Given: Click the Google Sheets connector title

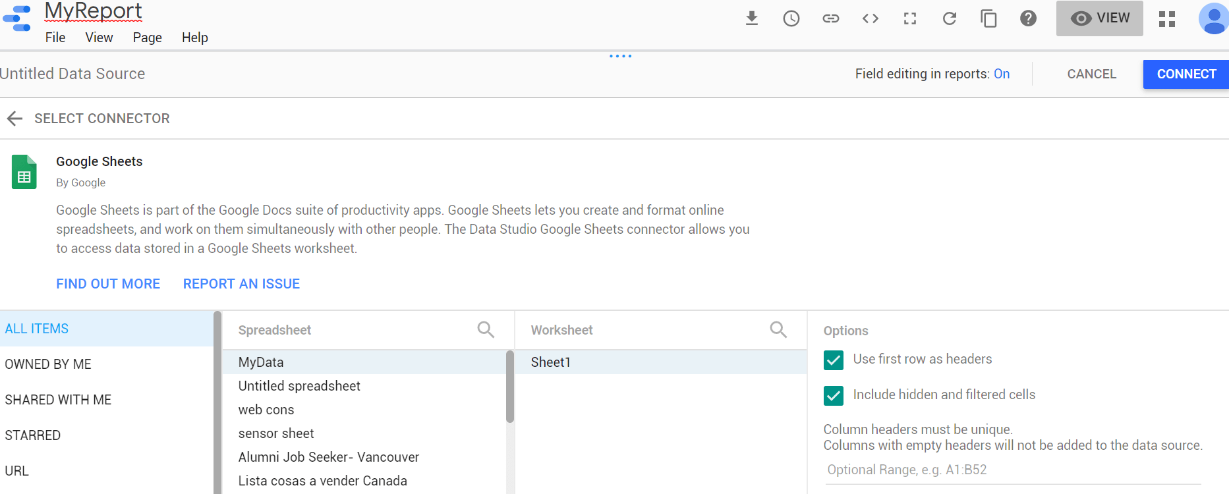Looking at the screenshot, I should point(100,161).
